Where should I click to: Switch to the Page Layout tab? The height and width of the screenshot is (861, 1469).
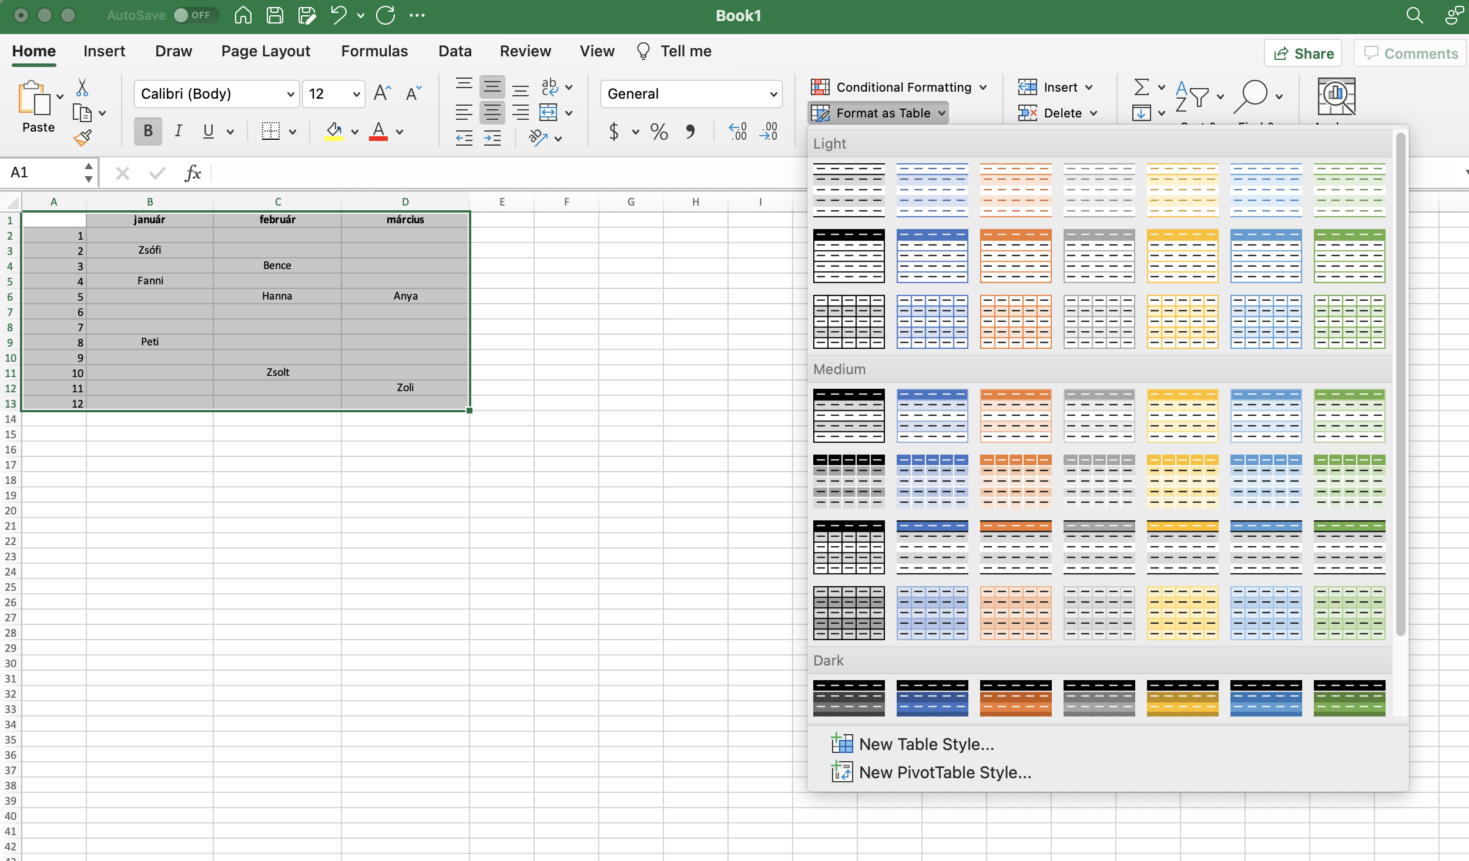(266, 52)
